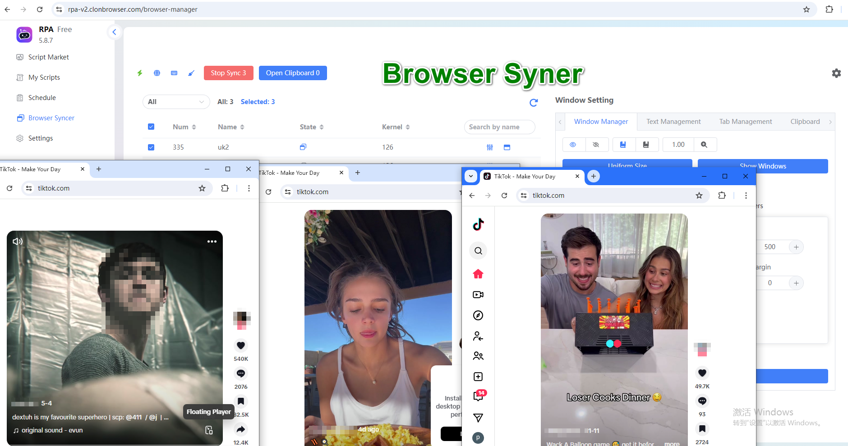848x446 pixels.
Task: Open comments showing 93 on right TikTok window
Action: (702, 401)
